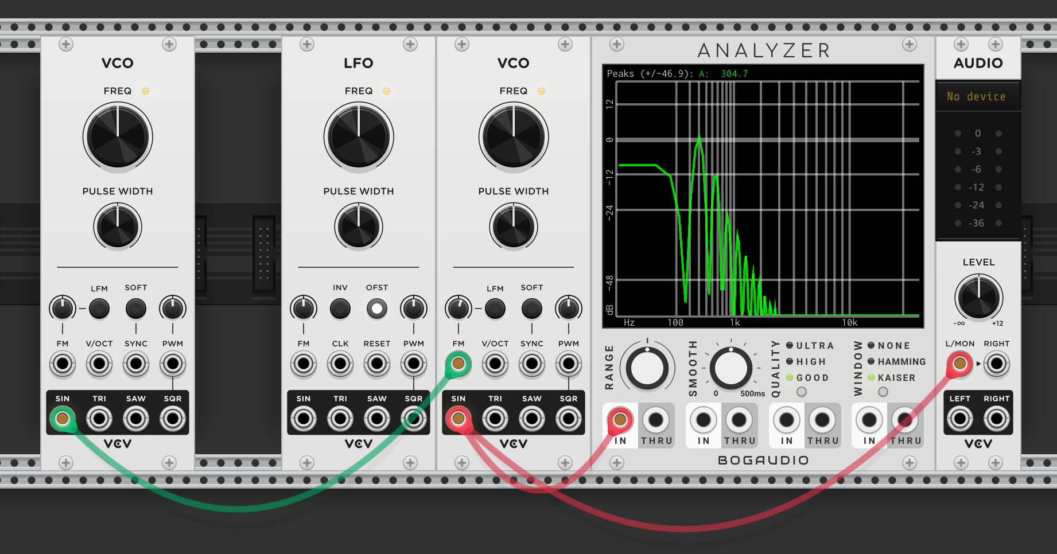1057x554 pixels.
Task: Click the Audio RIGHT output jack
Action: [x=997, y=419]
